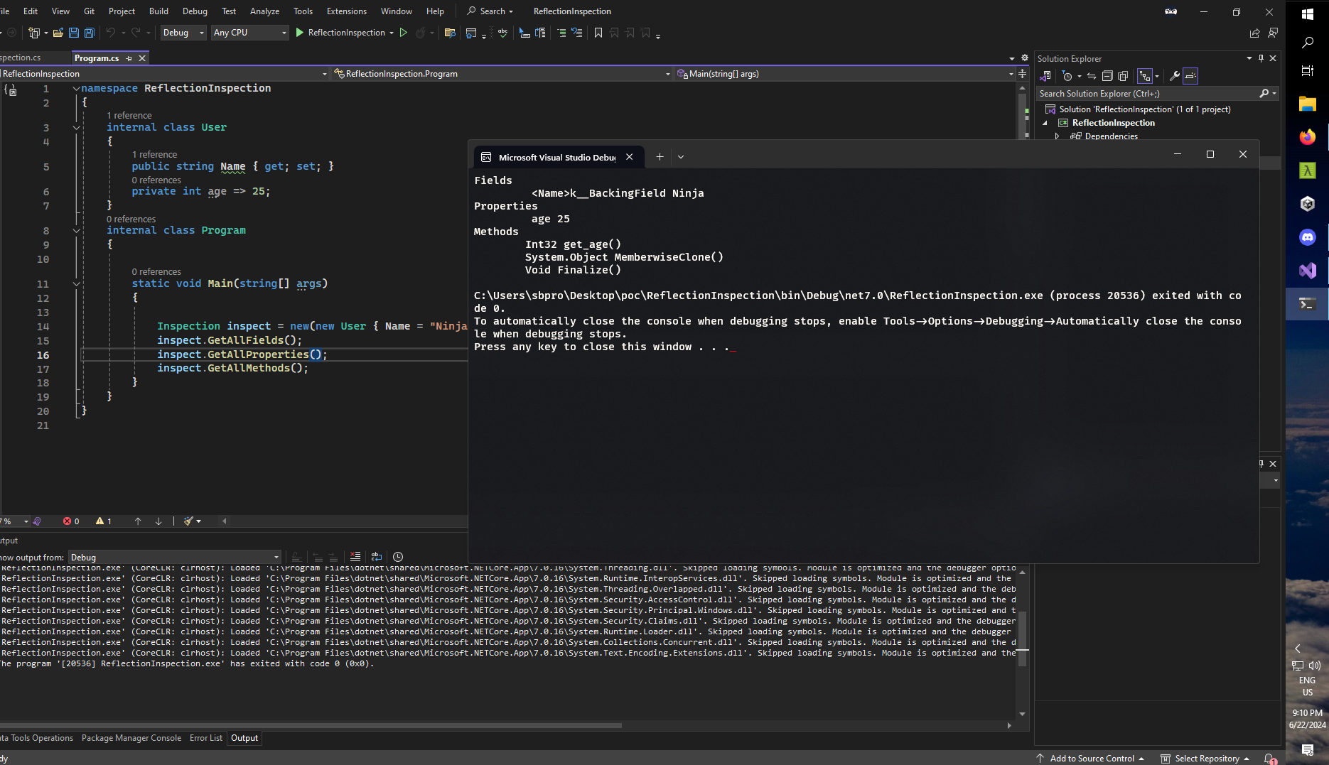Expand the Dependencies node

click(1058, 136)
